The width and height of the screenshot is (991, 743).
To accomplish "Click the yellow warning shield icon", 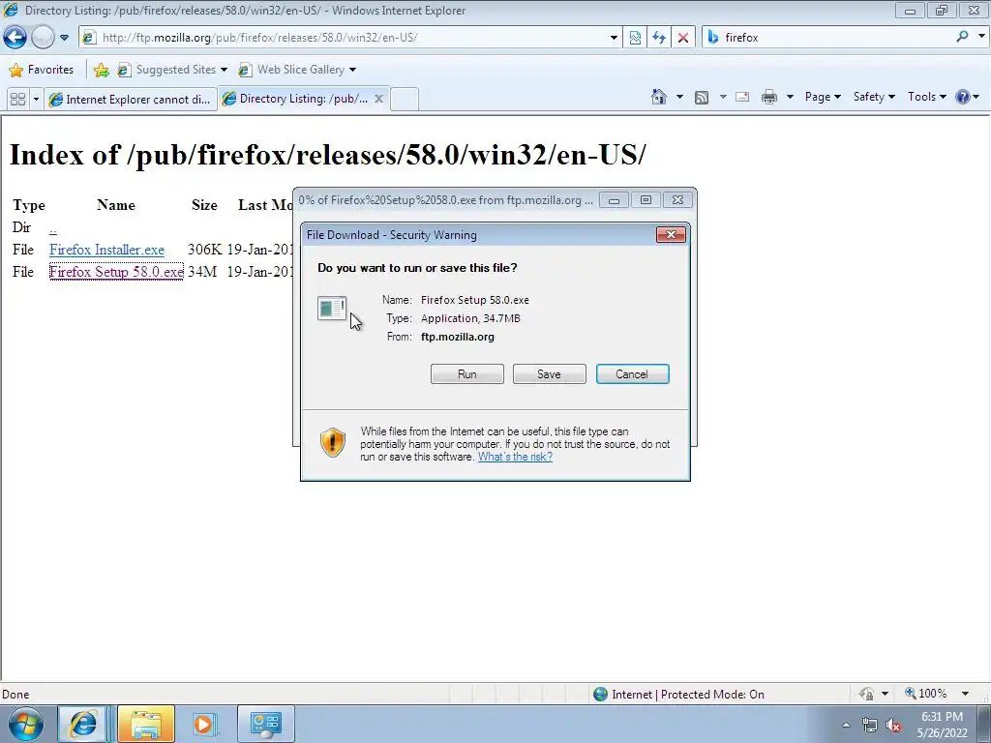I will (333, 442).
